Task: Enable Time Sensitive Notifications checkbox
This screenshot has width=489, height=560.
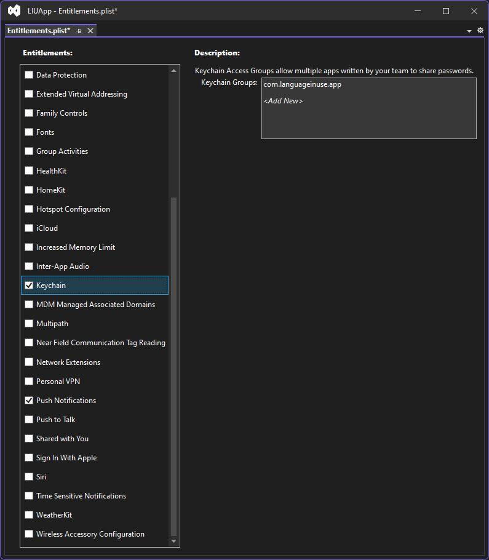Action: click(x=29, y=496)
